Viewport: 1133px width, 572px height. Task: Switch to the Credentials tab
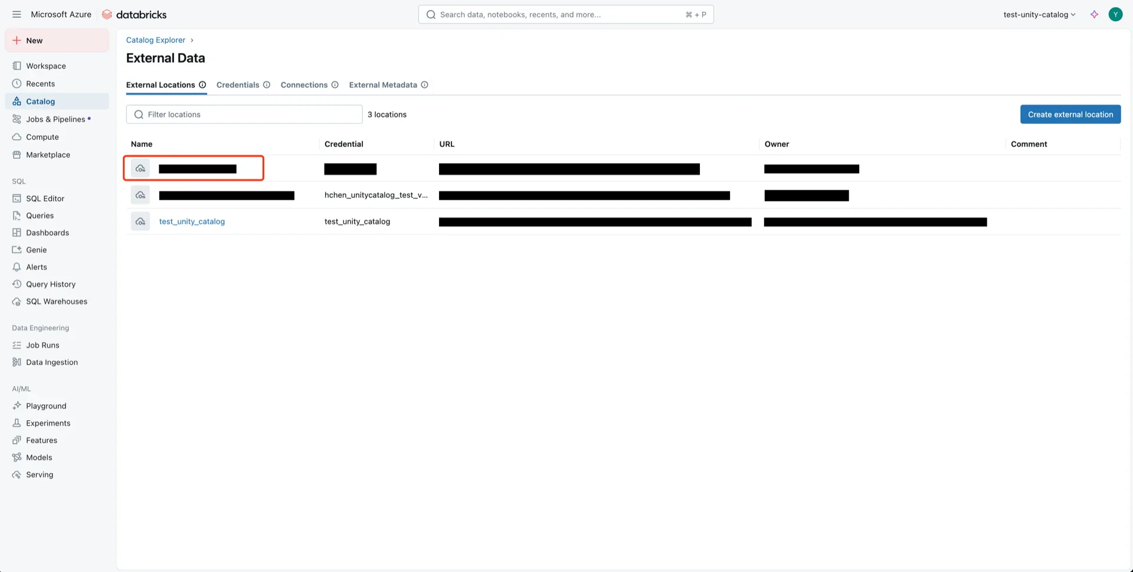click(238, 84)
